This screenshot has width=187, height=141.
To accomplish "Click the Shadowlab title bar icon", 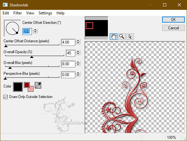I will click(5, 5).
